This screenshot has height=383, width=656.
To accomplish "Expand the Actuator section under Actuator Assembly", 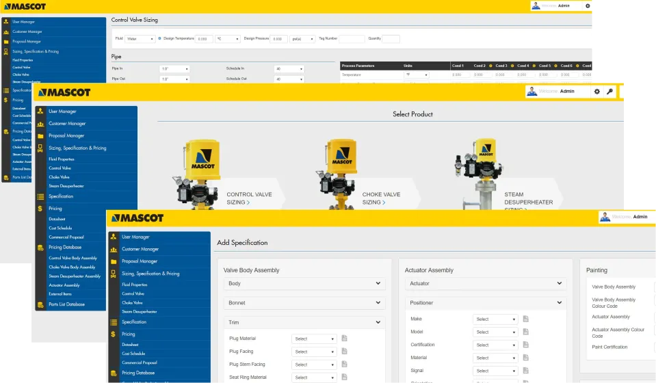I will pyautogui.click(x=486, y=283).
